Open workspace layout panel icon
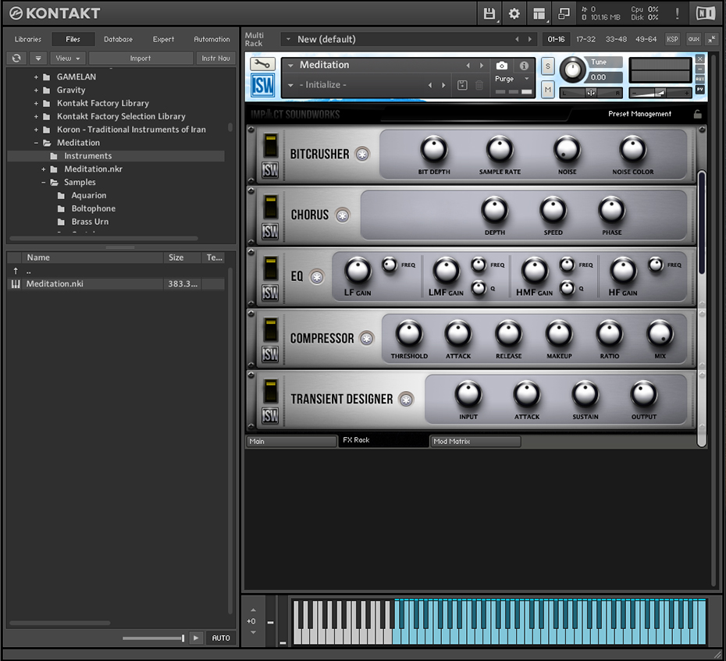The width and height of the screenshot is (726, 661). tap(539, 13)
